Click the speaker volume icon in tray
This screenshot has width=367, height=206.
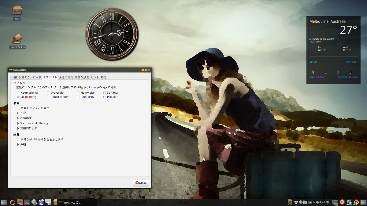(290, 202)
